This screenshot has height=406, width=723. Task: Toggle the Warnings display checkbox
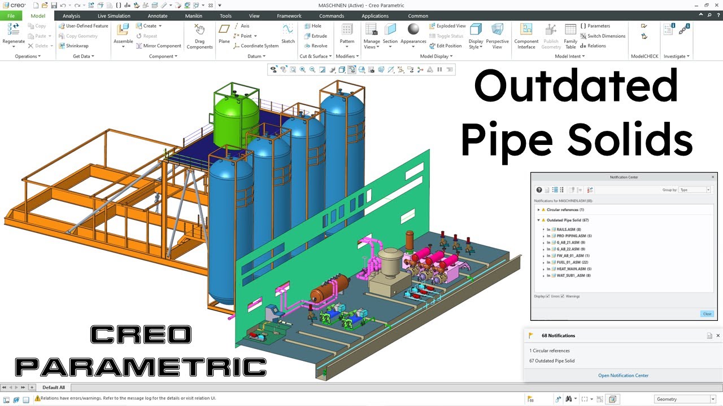tap(563, 296)
